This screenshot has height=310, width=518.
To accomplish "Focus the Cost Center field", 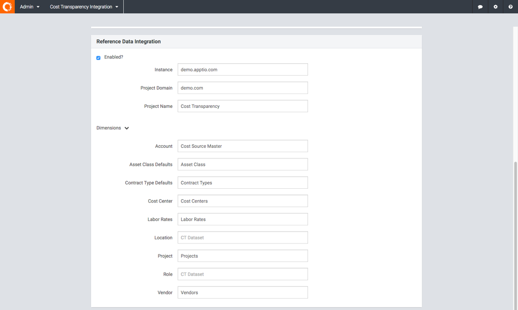I will click(x=242, y=201).
